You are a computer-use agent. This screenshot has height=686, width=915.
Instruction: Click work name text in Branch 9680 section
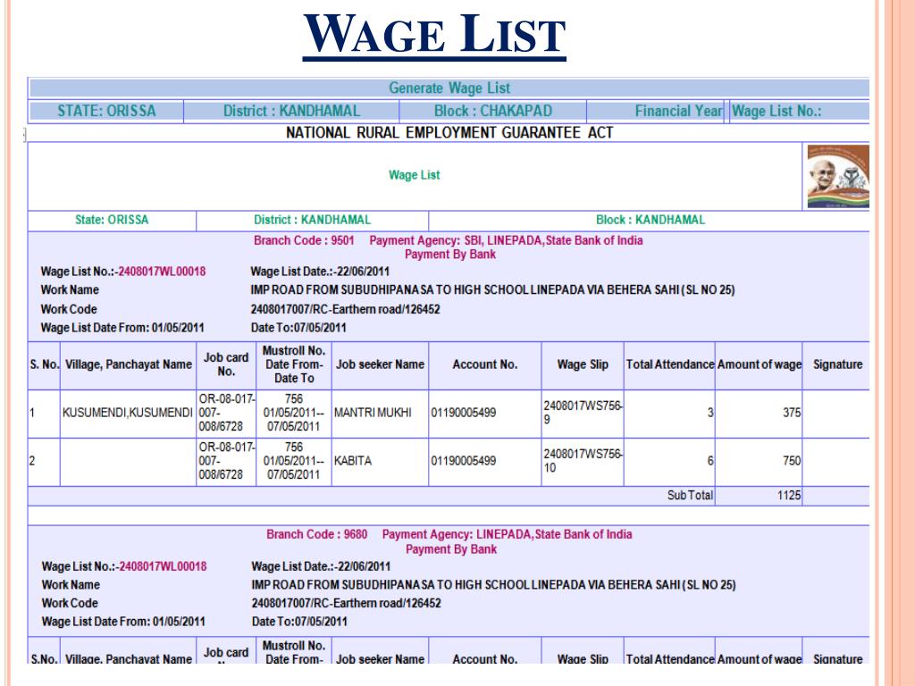pyautogui.click(x=493, y=584)
